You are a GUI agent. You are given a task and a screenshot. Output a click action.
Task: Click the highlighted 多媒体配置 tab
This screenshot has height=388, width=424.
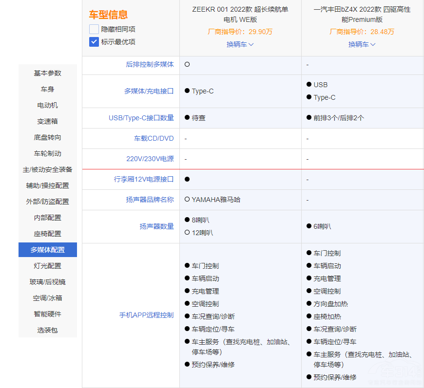48,250
